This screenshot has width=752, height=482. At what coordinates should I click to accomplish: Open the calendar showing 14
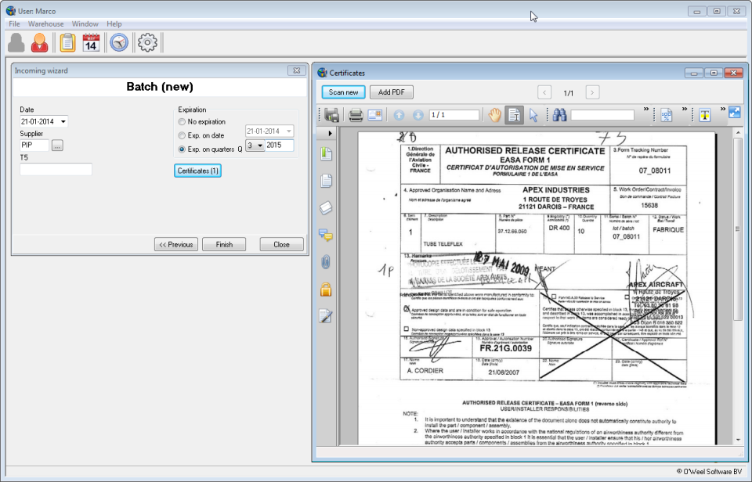pos(89,43)
